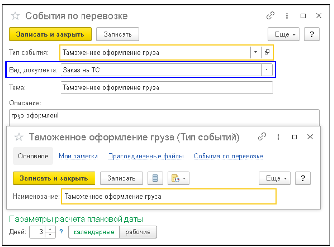The height and width of the screenshot is (247, 334).
Task: Star the Таможенное оформление груза (Тип событий) window
Action: click(x=19, y=137)
